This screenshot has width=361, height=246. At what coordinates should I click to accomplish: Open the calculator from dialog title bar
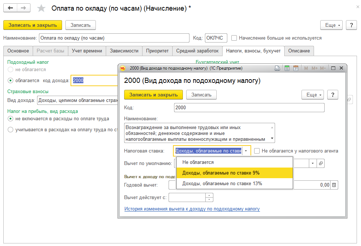(287, 68)
